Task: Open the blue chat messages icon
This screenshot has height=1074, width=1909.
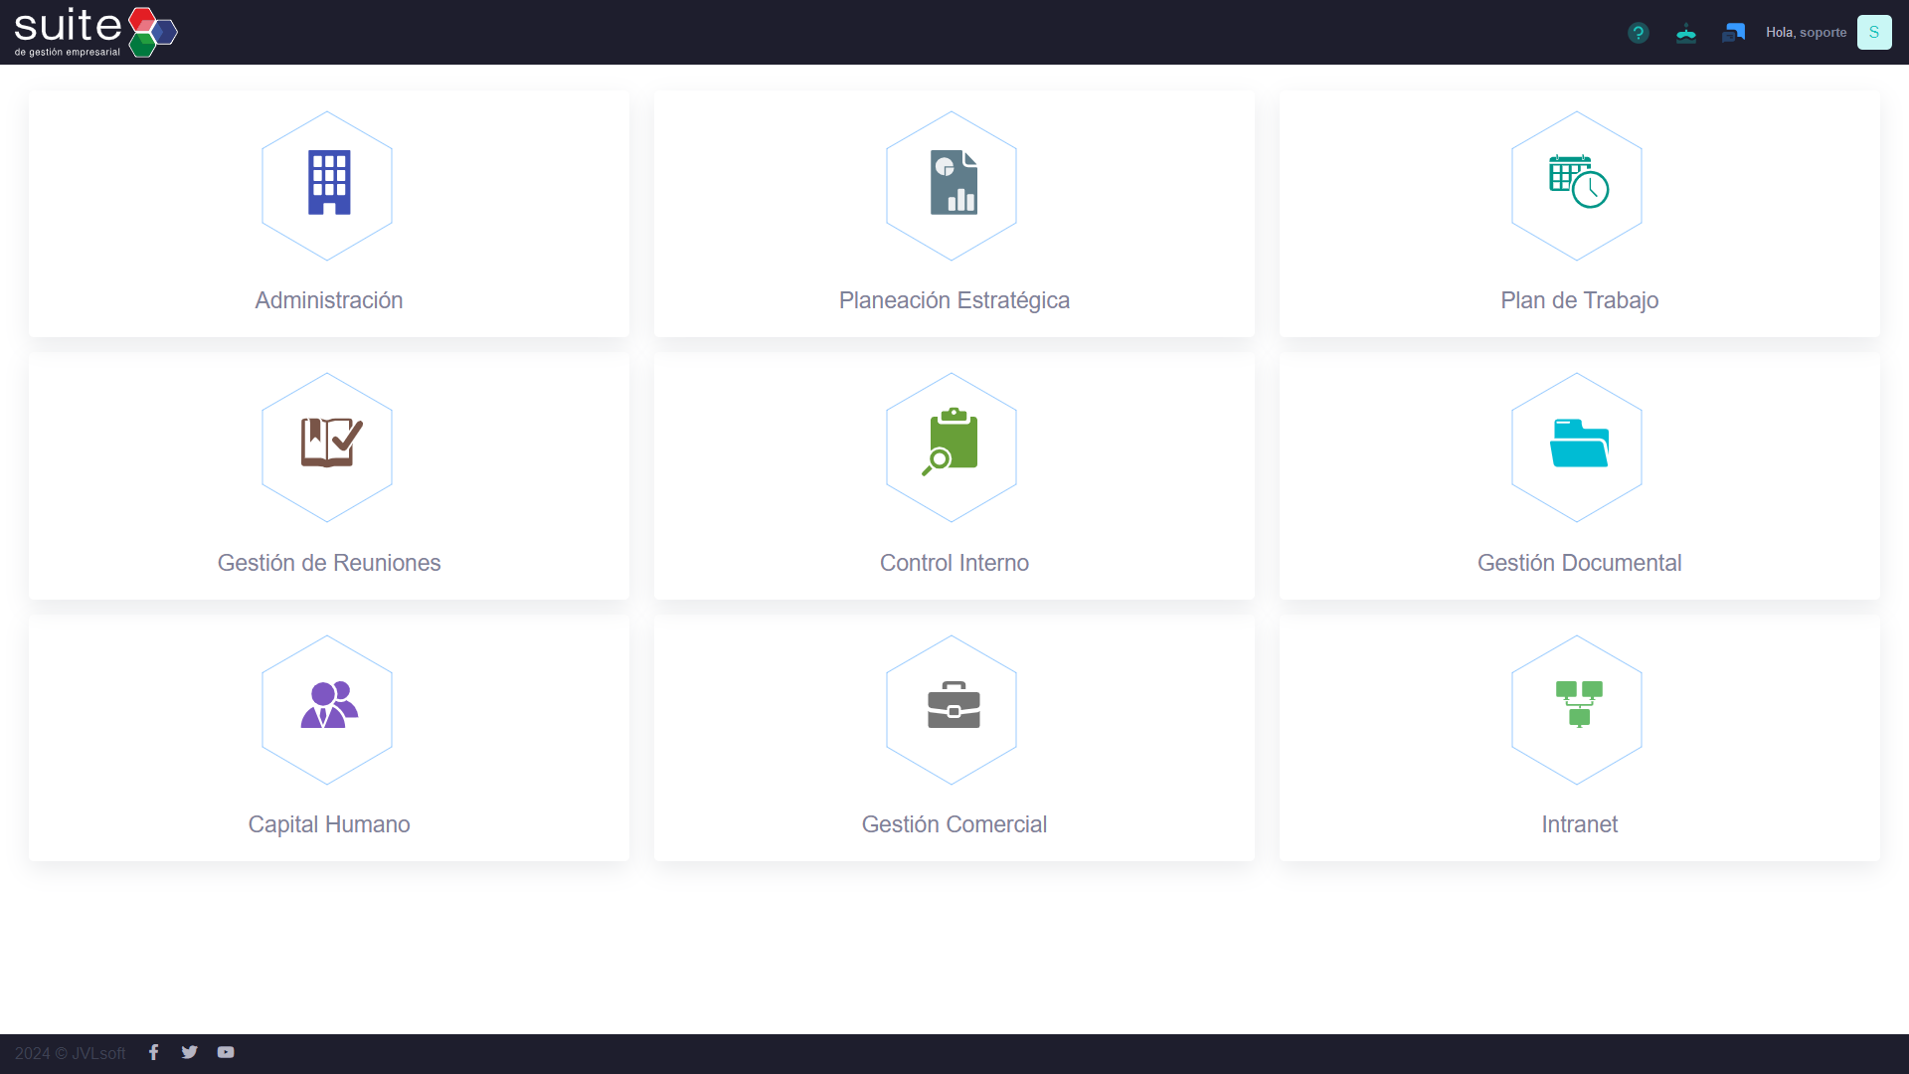Action: click(1734, 33)
